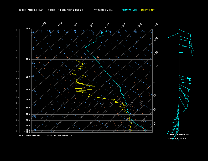Viewport: 208px width, 161px height.
Task: Click the 0 temperature label on right axis
Action: (x=154, y=83)
